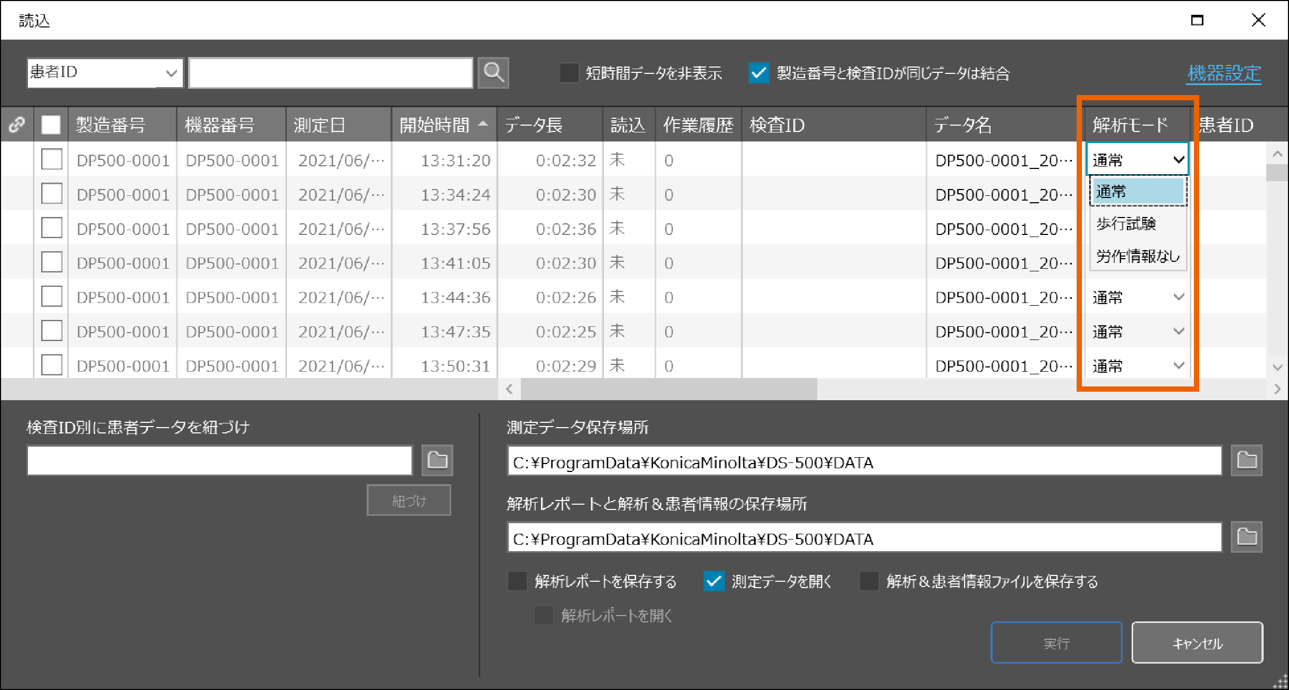
Task: Browse folder for 測定データ保存場所
Action: click(x=1246, y=460)
